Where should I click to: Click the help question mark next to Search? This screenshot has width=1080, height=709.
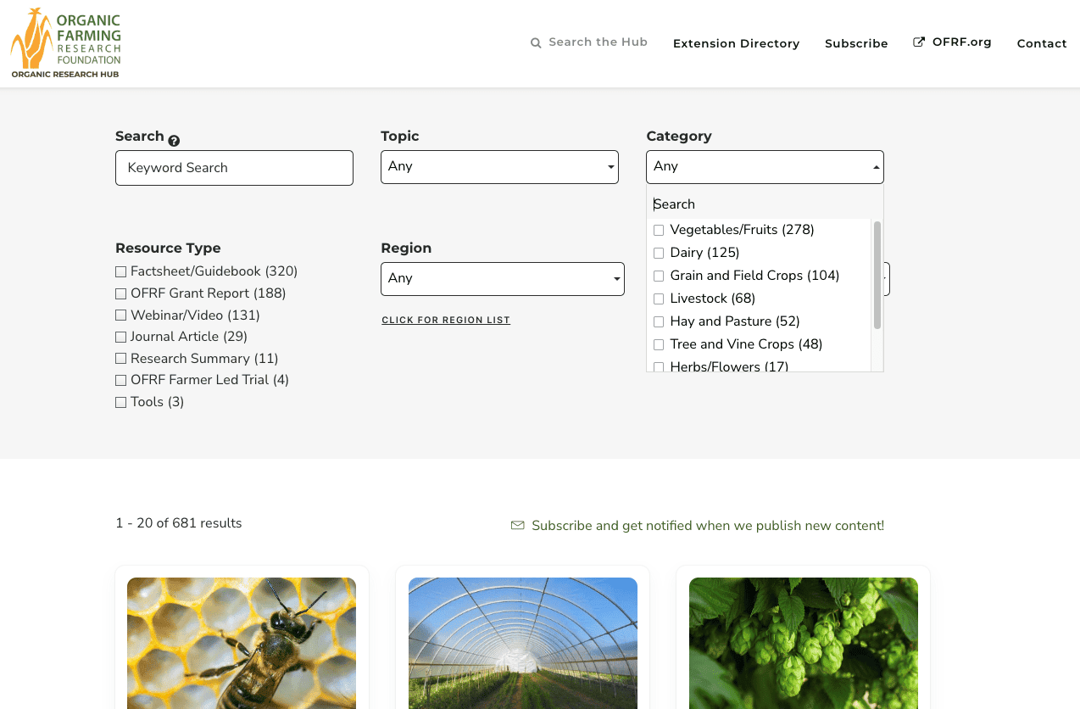pyautogui.click(x=174, y=141)
